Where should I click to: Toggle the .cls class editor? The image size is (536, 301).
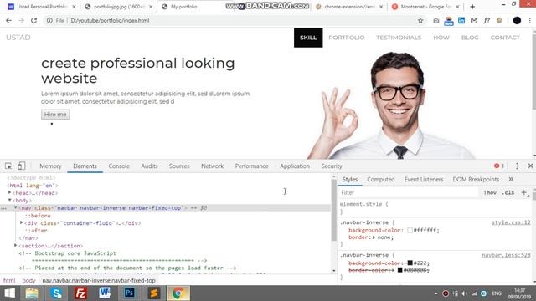508,192
